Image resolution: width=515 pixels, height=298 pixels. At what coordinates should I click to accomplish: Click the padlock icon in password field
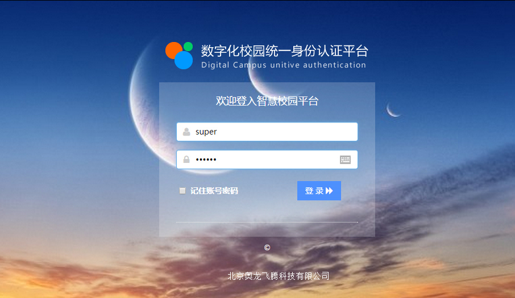click(x=186, y=160)
